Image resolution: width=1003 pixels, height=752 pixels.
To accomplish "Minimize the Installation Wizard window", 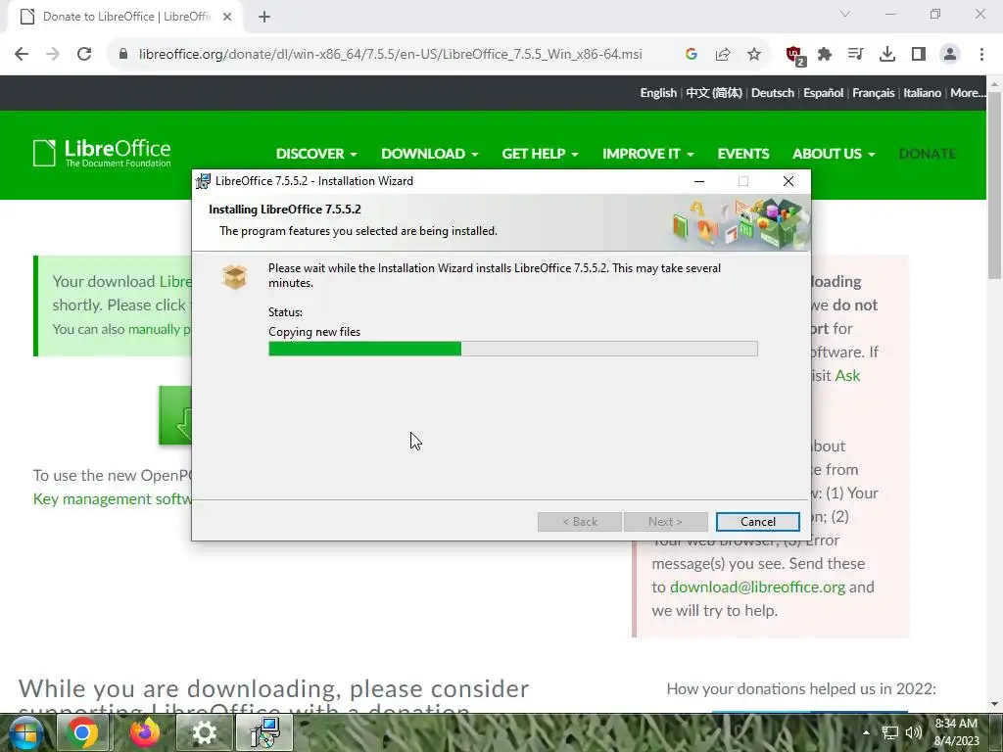I will [699, 181].
